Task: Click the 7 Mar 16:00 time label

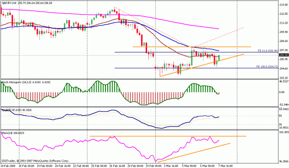Action: (226, 166)
